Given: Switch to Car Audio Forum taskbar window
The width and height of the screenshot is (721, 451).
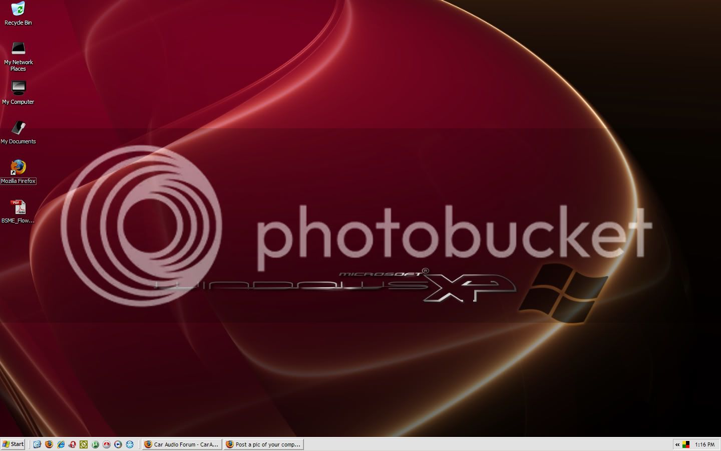Looking at the screenshot, I should click(x=182, y=444).
